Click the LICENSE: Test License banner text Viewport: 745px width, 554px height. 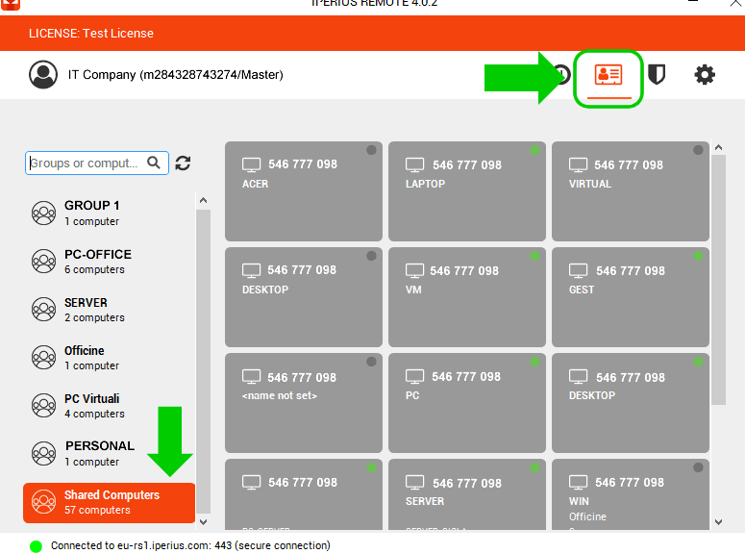(91, 34)
